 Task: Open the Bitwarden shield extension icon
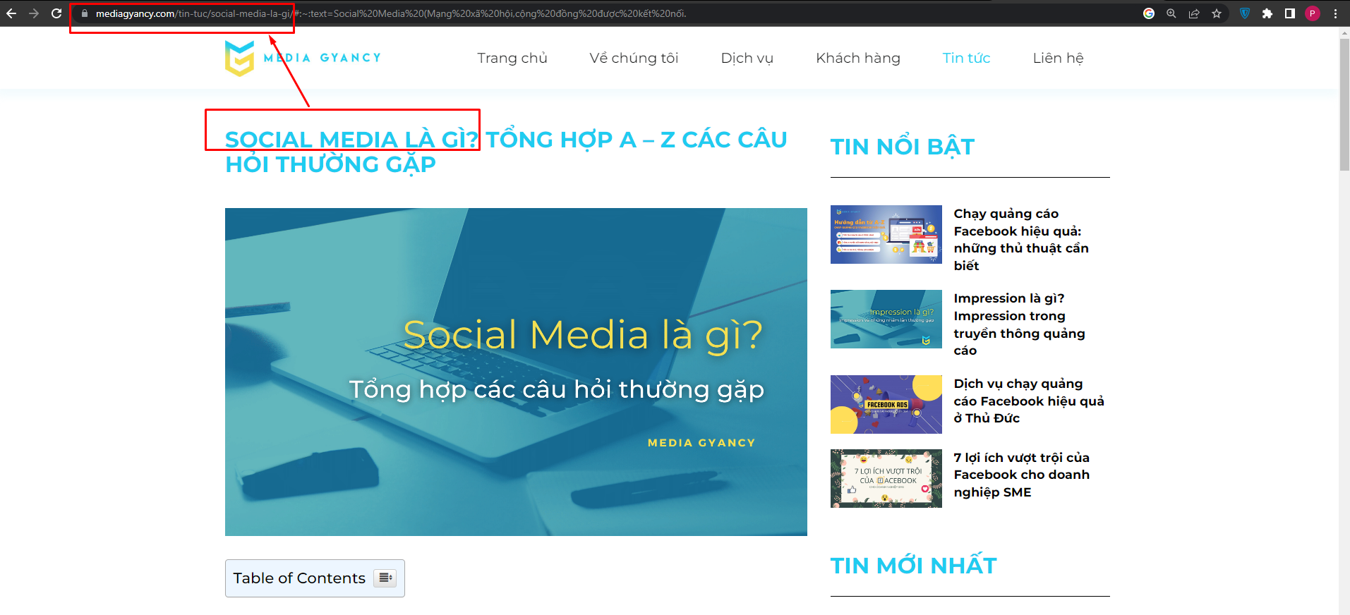click(x=1245, y=13)
